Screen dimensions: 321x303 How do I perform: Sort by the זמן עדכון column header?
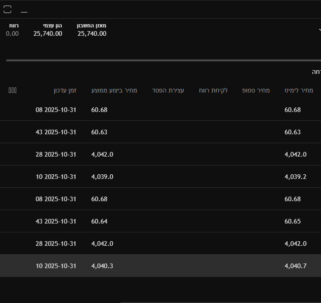(x=64, y=90)
